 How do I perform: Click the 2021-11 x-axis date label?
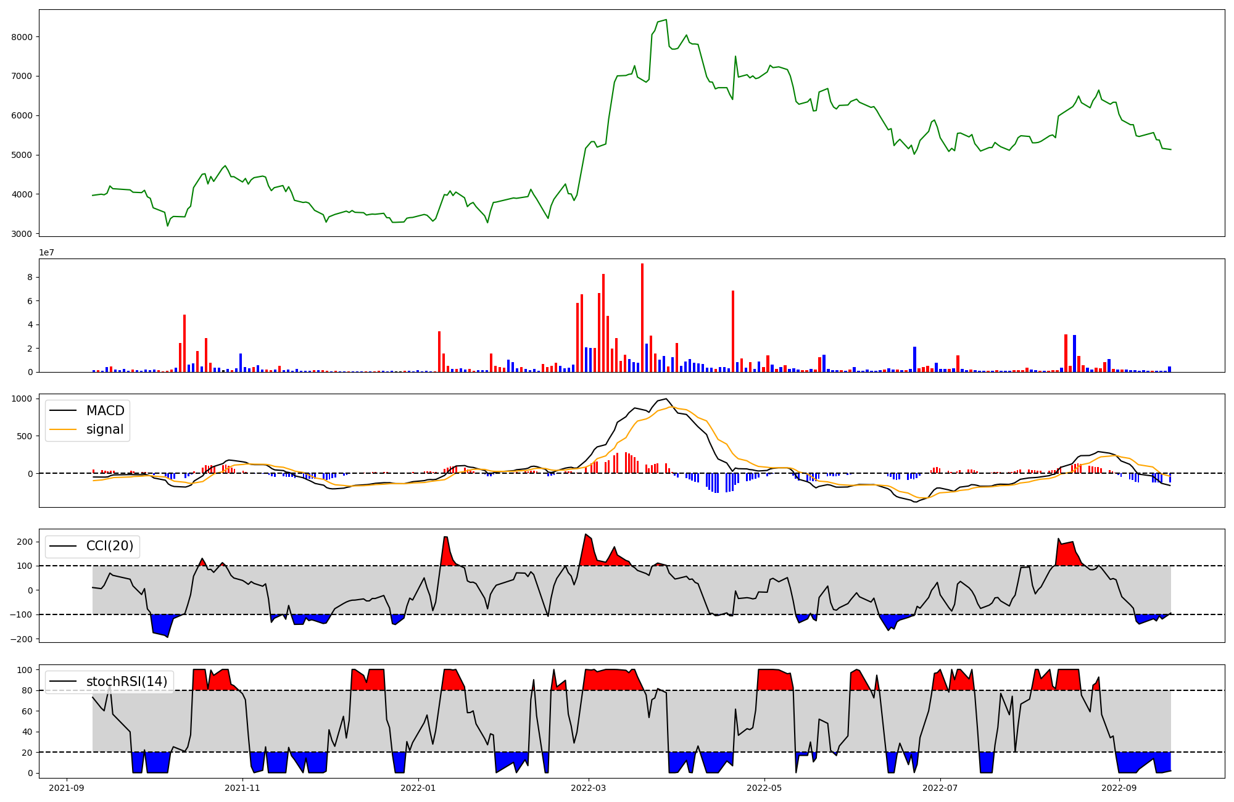[x=242, y=788]
